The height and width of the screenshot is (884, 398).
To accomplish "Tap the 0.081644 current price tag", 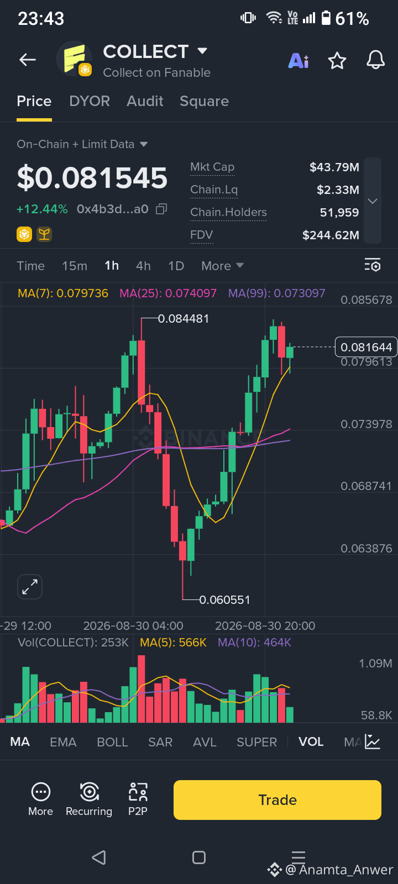I will [366, 347].
